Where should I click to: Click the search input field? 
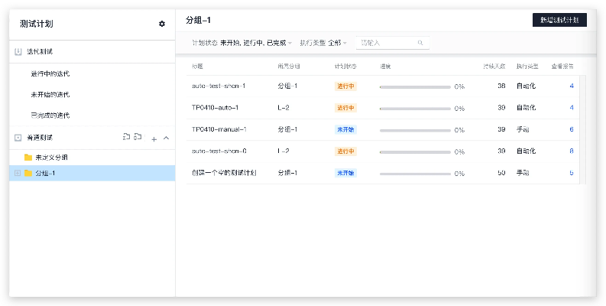[386, 44]
